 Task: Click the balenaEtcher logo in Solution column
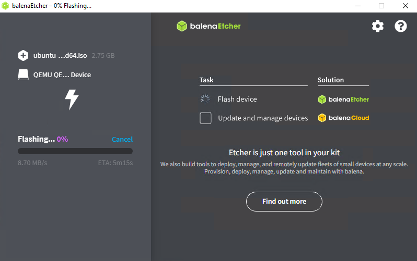tap(343, 100)
